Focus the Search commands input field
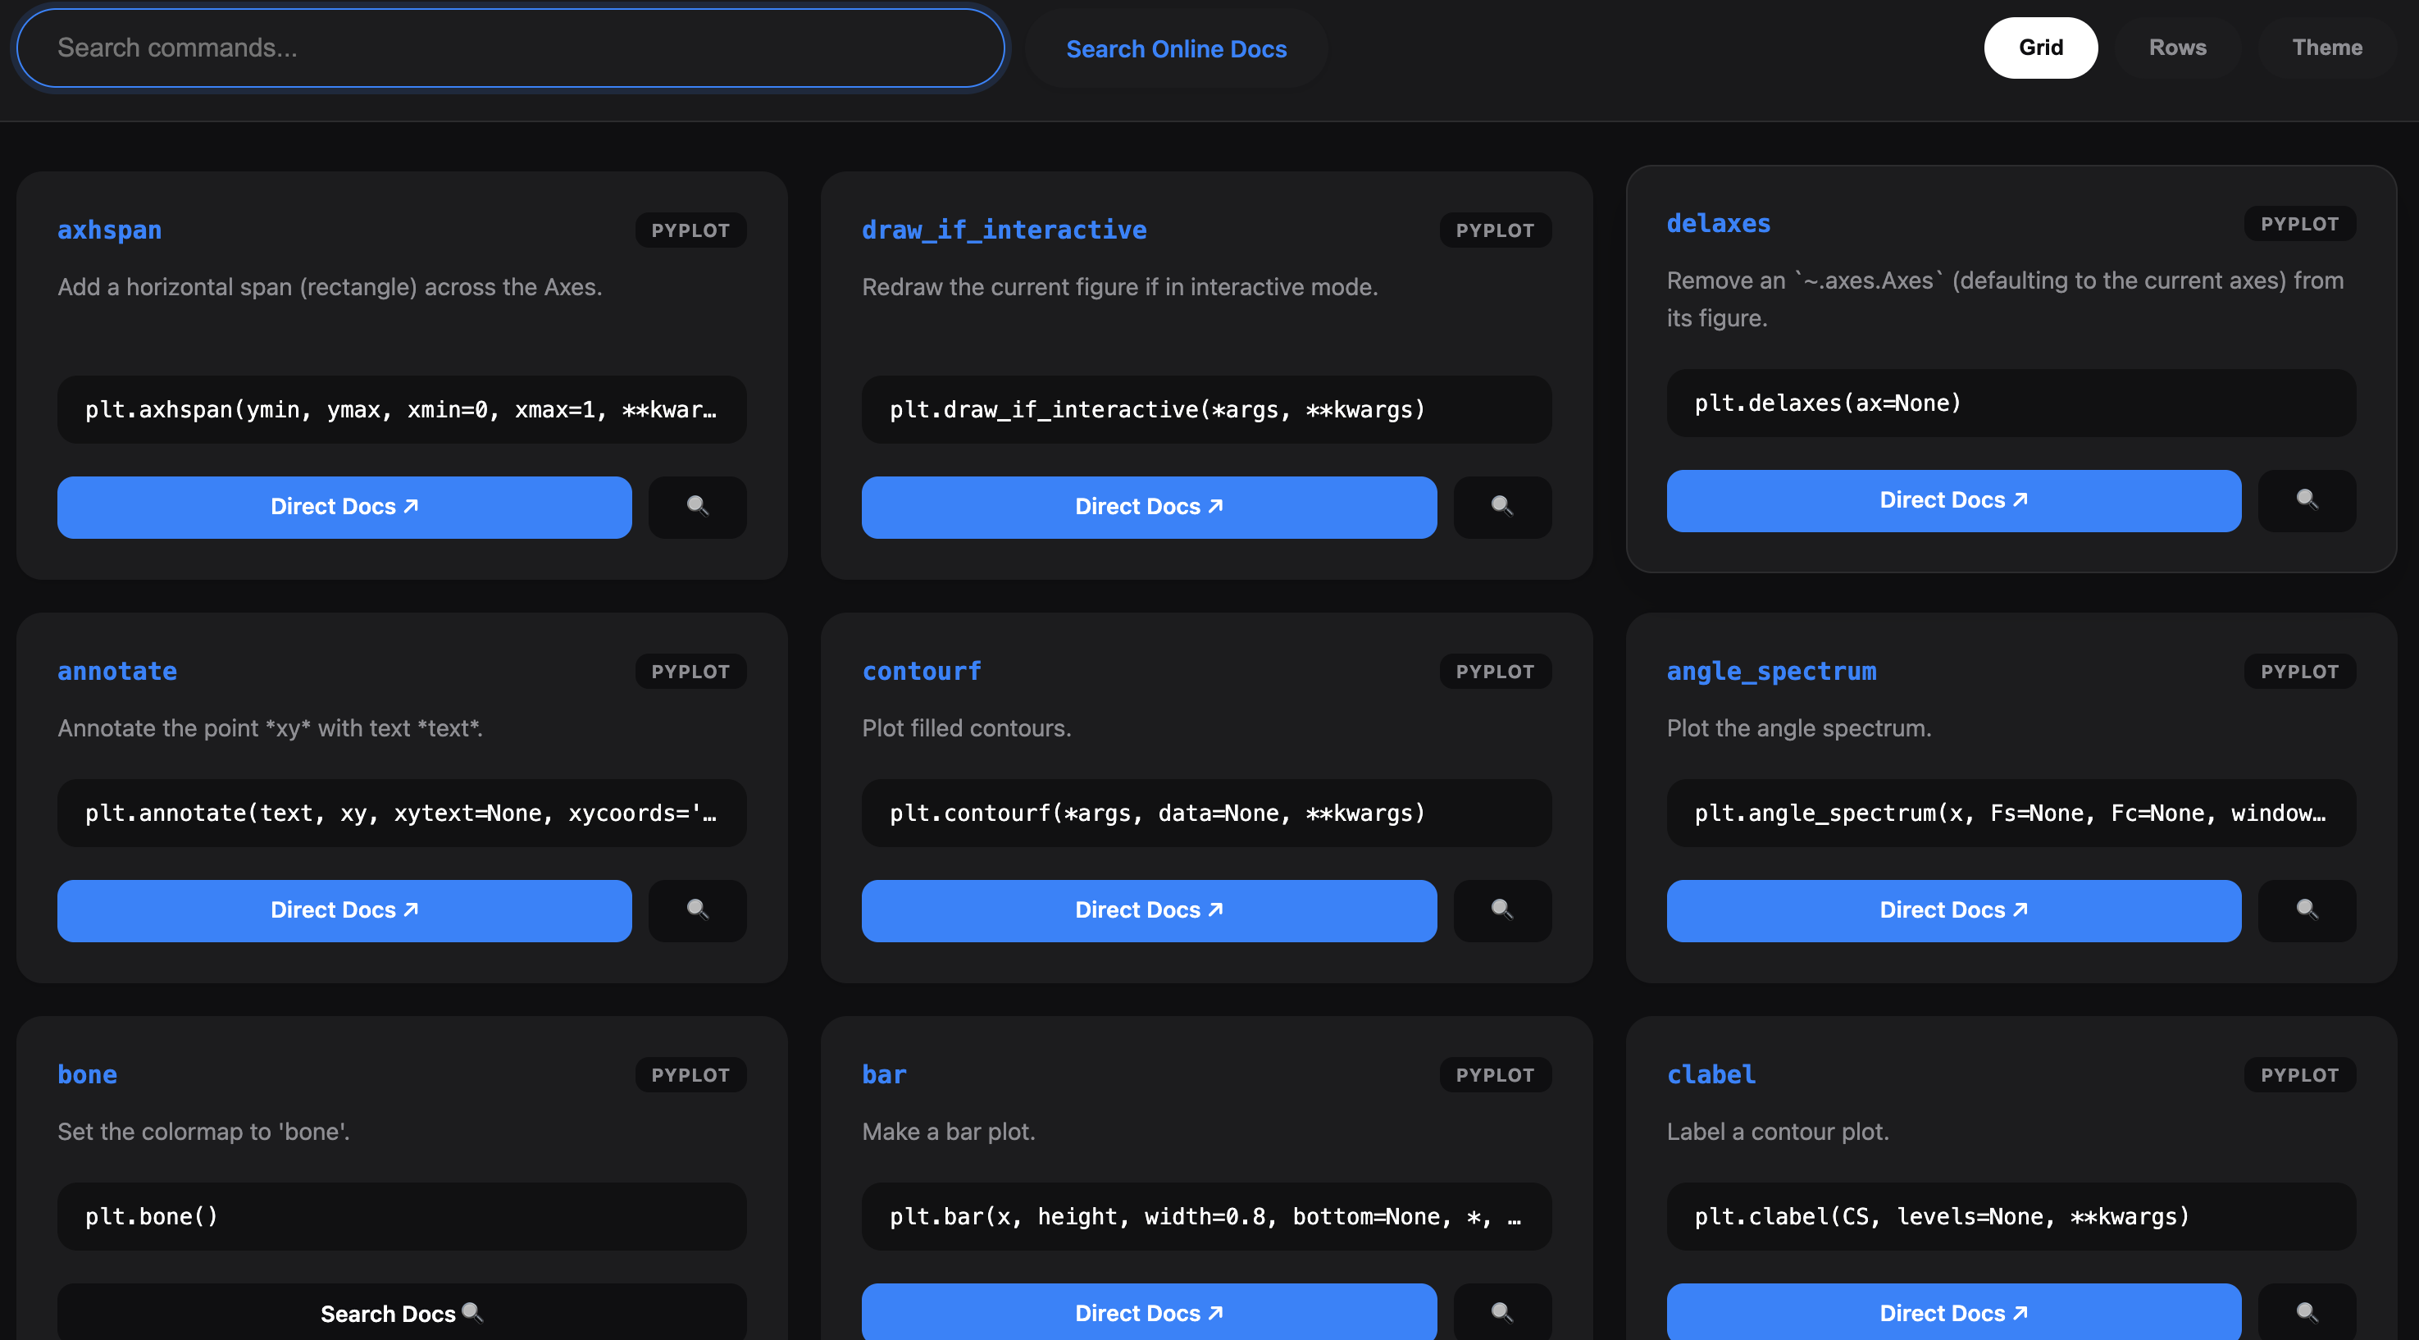This screenshot has width=2419, height=1340. [510, 48]
